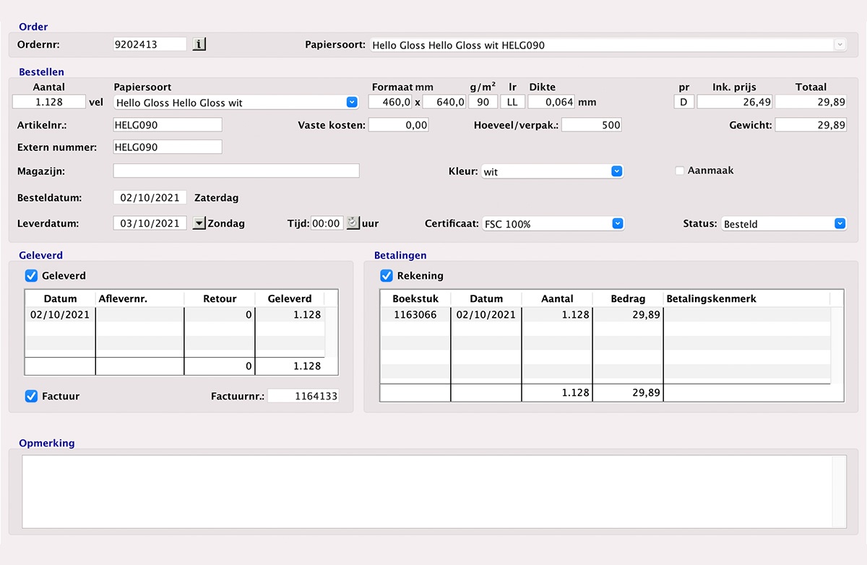
Task: Click the Besteldatum field
Action: (x=150, y=197)
